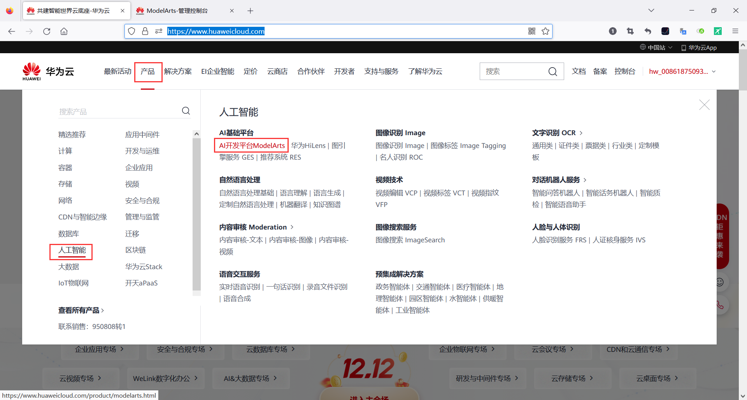Open the tracking protection shield icon

(x=132, y=31)
